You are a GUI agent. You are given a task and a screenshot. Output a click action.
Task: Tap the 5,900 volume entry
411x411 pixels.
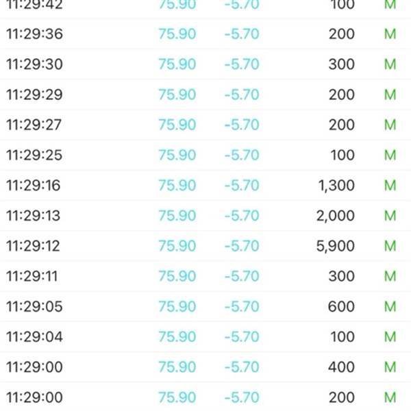[336, 246]
